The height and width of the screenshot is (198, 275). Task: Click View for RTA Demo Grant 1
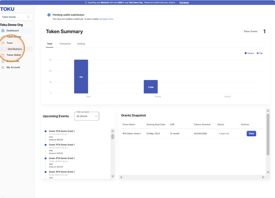[251, 133]
